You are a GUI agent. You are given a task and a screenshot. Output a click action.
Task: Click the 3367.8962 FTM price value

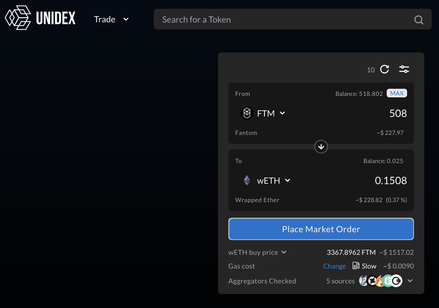(x=351, y=252)
